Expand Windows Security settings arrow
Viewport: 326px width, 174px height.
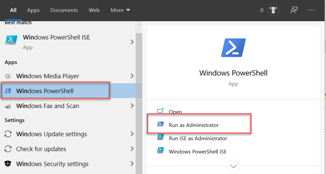point(132,164)
